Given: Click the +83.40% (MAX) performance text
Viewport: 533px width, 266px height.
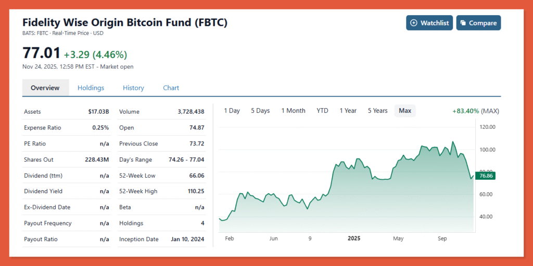Looking at the screenshot, I should [476, 111].
